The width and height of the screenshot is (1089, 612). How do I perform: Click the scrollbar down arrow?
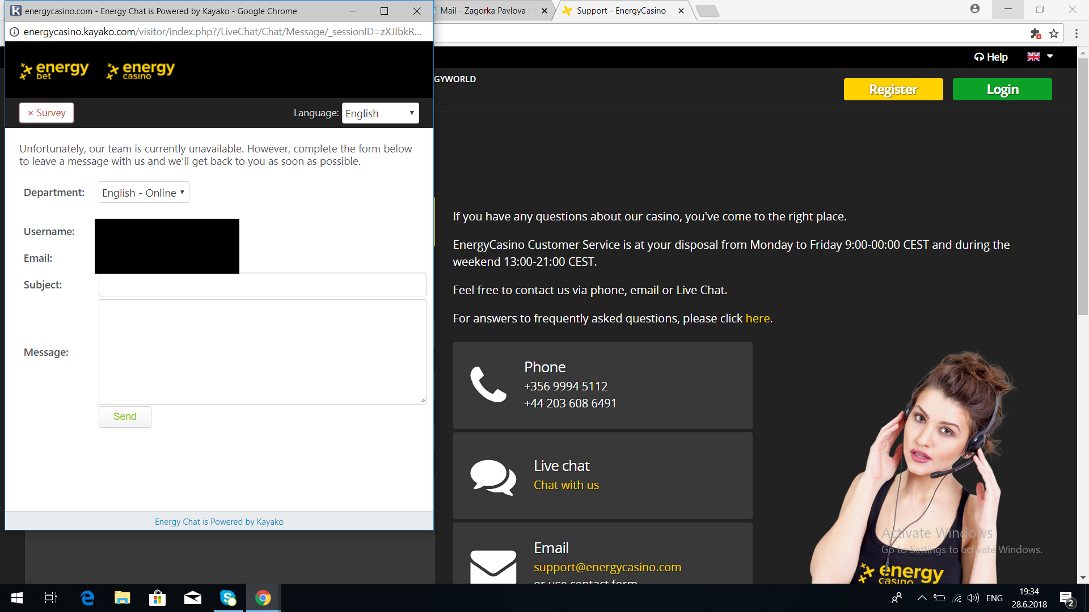coord(1083,578)
